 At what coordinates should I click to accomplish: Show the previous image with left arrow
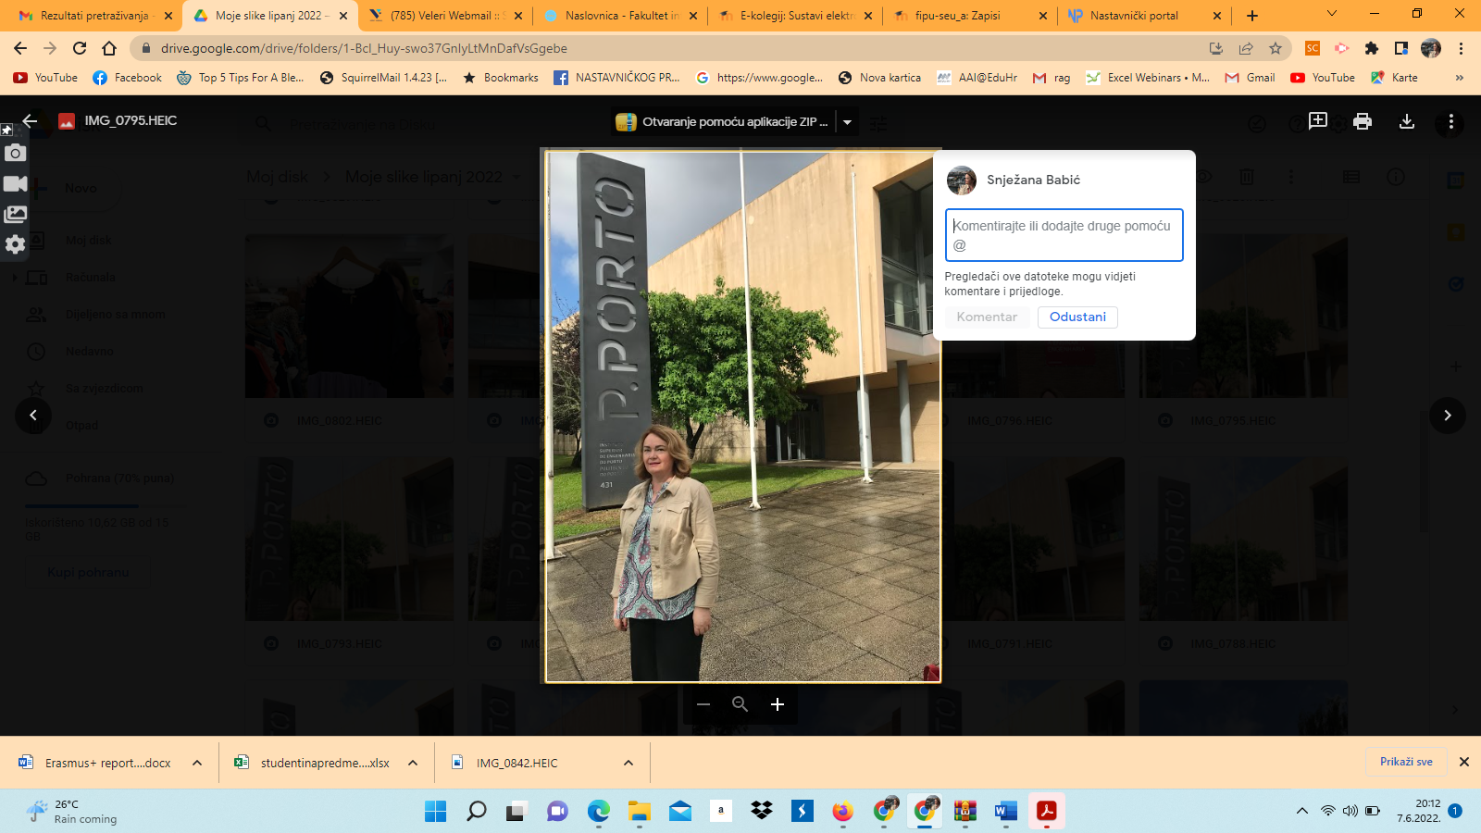click(33, 416)
